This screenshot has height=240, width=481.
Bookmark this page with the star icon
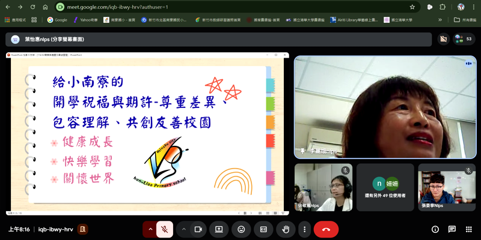[412, 7]
